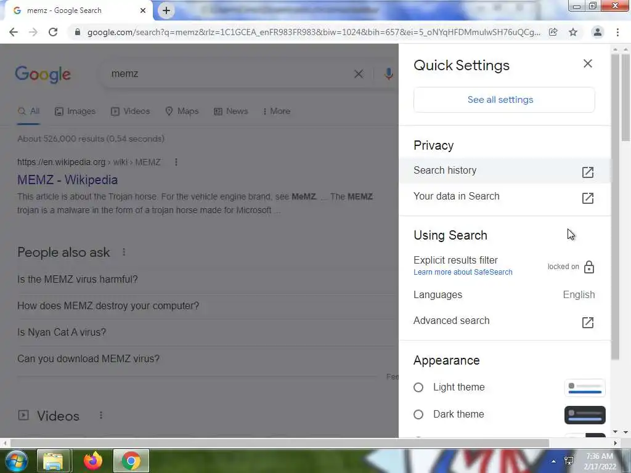Open a new tab with plus button
The height and width of the screenshot is (473, 631).
(166, 10)
